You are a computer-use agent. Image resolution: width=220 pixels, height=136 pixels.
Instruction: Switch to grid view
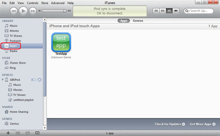[169, 11]
